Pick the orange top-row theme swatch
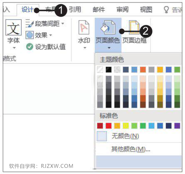 coord(143,70)
